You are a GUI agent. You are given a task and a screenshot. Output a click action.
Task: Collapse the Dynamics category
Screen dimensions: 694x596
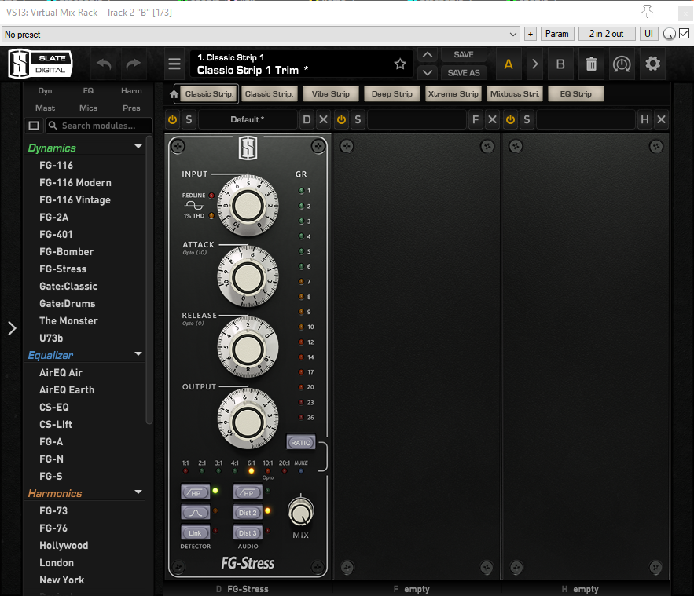[x=138, y=148]
